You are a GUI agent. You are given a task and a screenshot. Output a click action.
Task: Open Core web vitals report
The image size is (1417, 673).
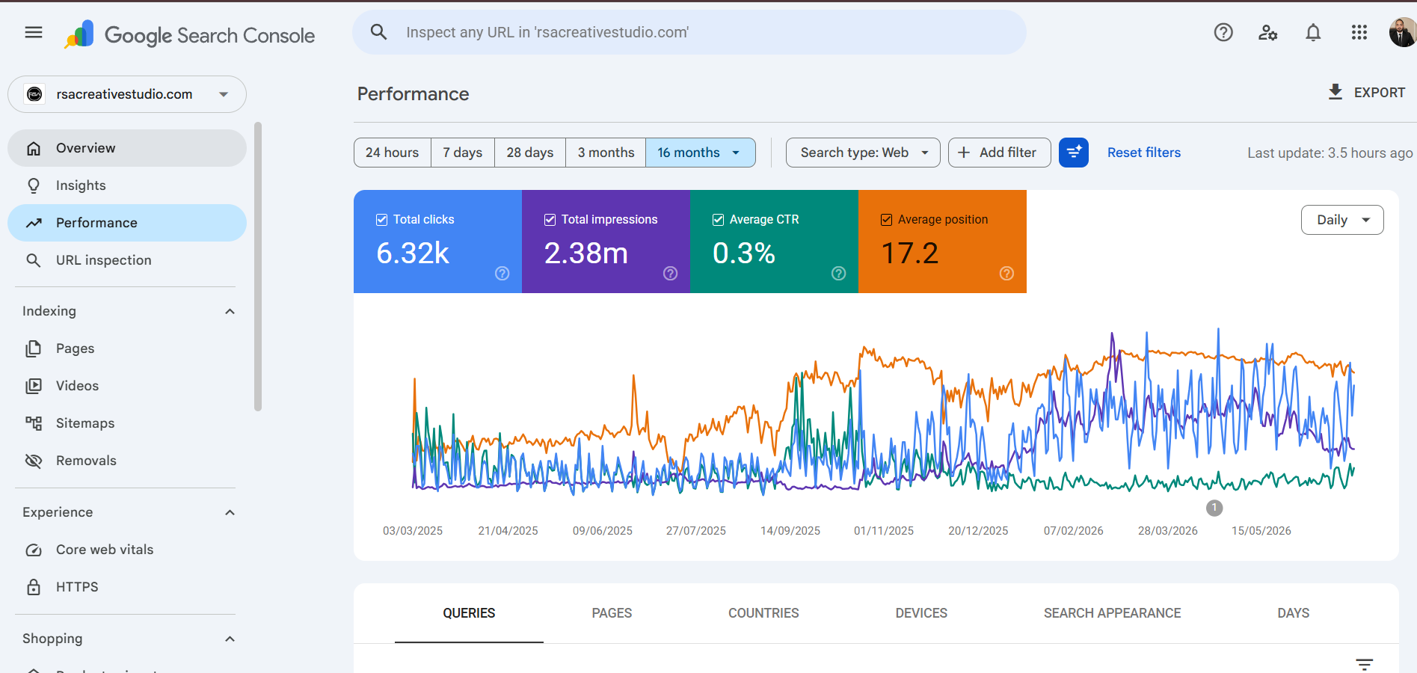(127, 550)
